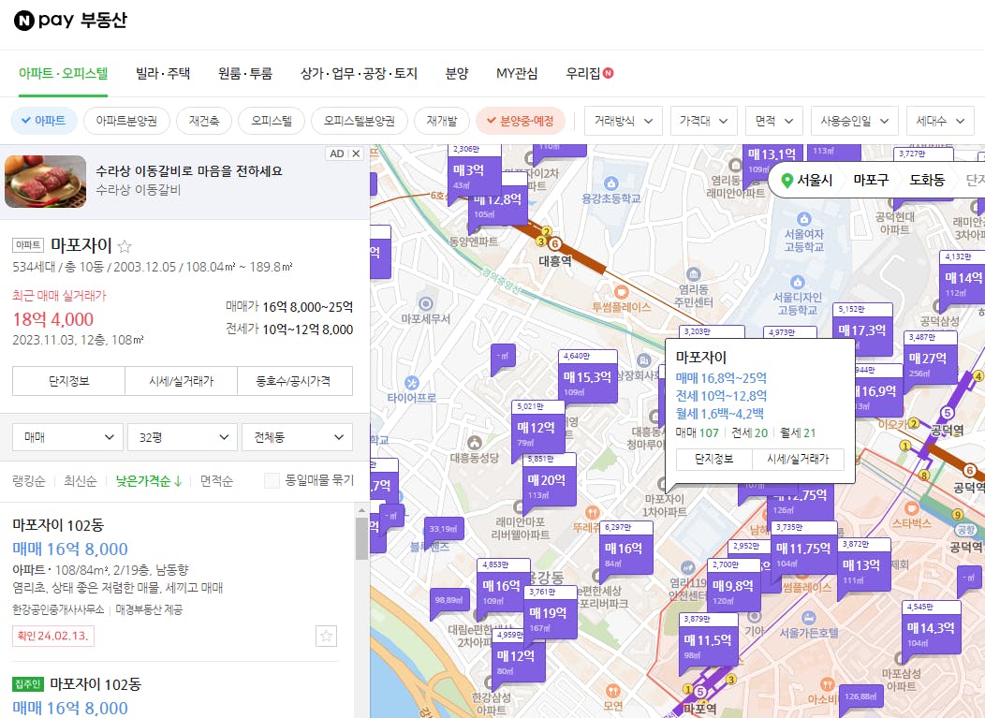
Task: Add 마포자이 to favorites with star
Action: (x=125, y=246)
